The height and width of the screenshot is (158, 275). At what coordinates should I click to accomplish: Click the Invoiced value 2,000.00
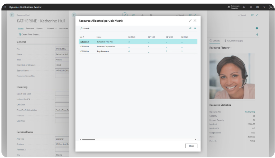pyautogui.click(x=251, y=124)
